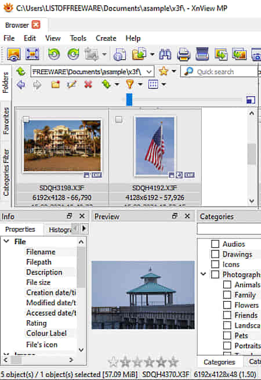The image size is (261, 380).
Task: Open the View layout dropdown arrow
Action: tap(164, 84)
